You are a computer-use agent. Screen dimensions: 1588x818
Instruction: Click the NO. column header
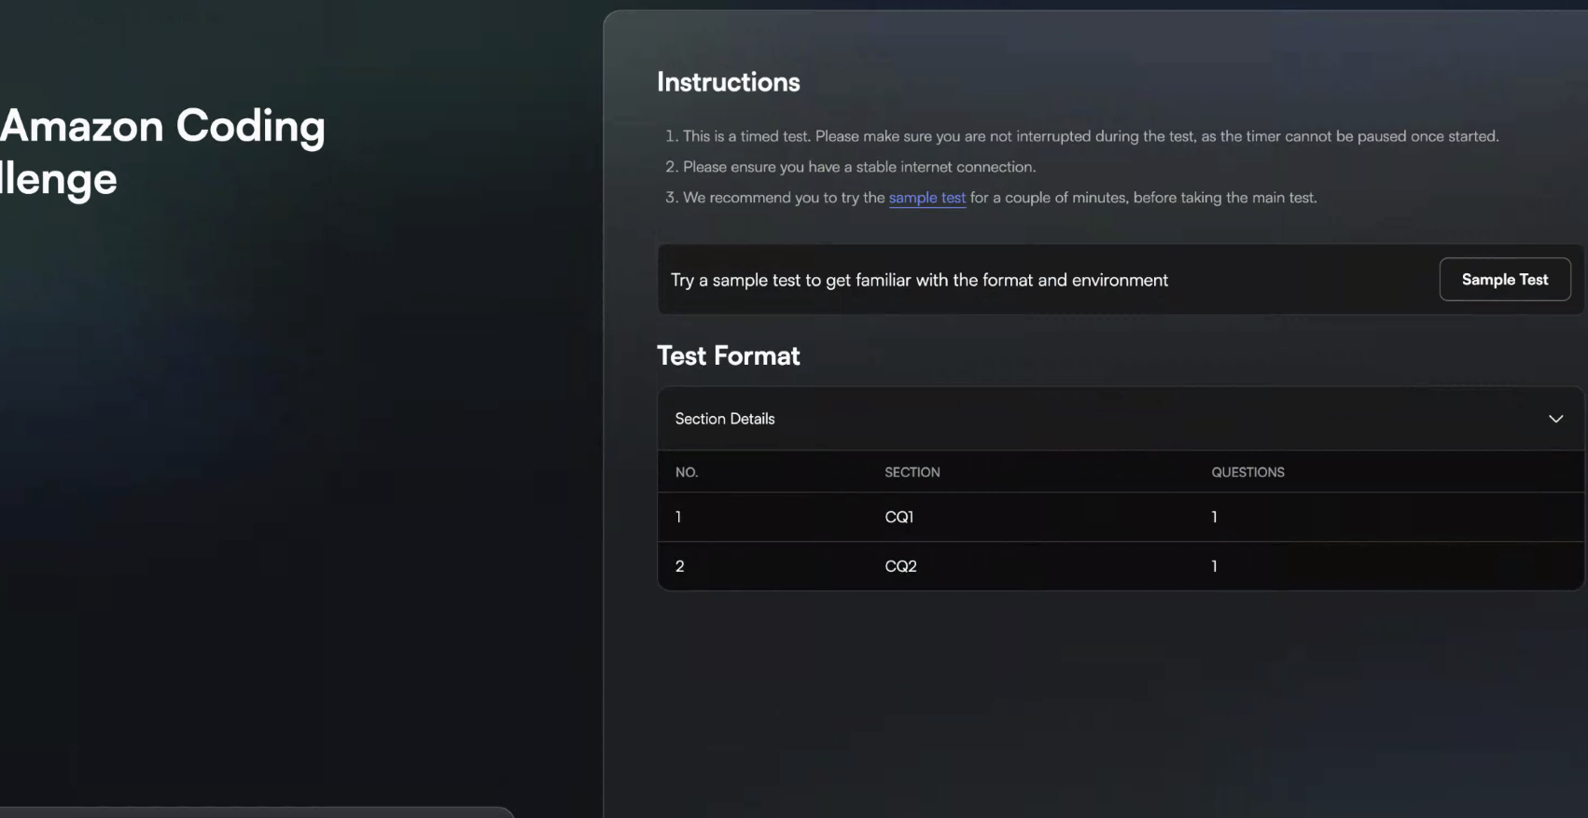tap(687, 472)
